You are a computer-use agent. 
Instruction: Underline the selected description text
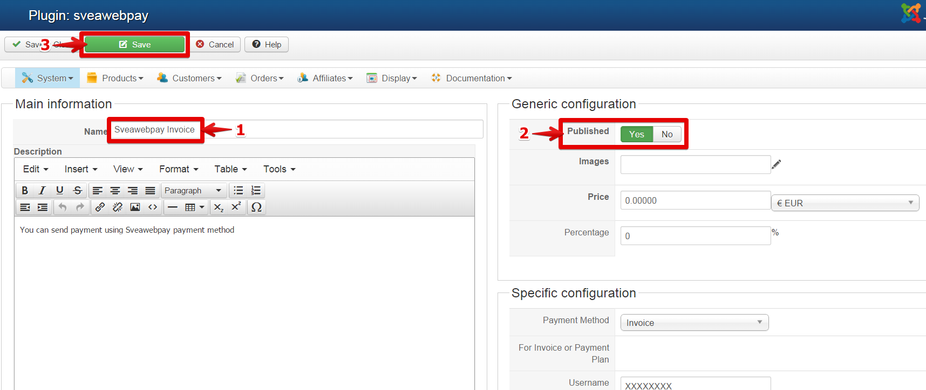coord(60,191)
